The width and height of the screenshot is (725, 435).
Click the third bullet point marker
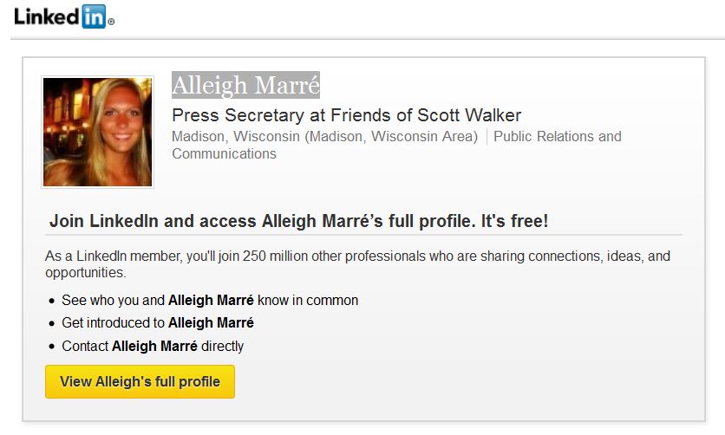(51, 347)
